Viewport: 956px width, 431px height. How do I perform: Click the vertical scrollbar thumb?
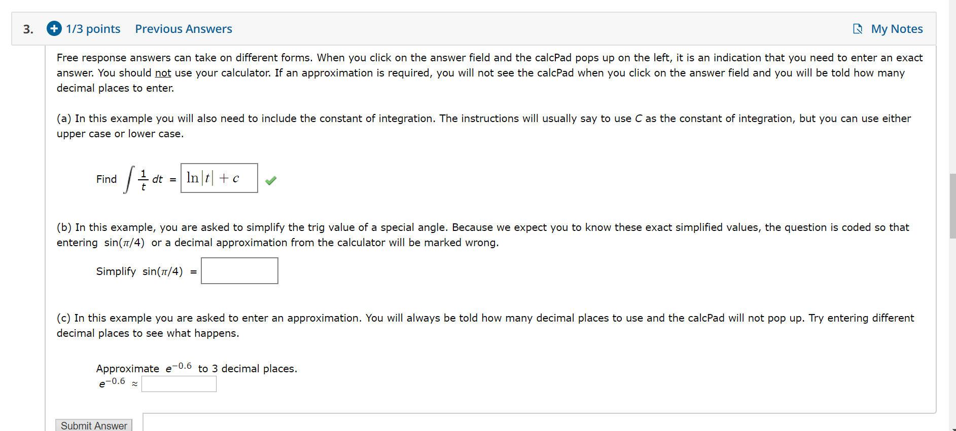click(x=952, y=206)
